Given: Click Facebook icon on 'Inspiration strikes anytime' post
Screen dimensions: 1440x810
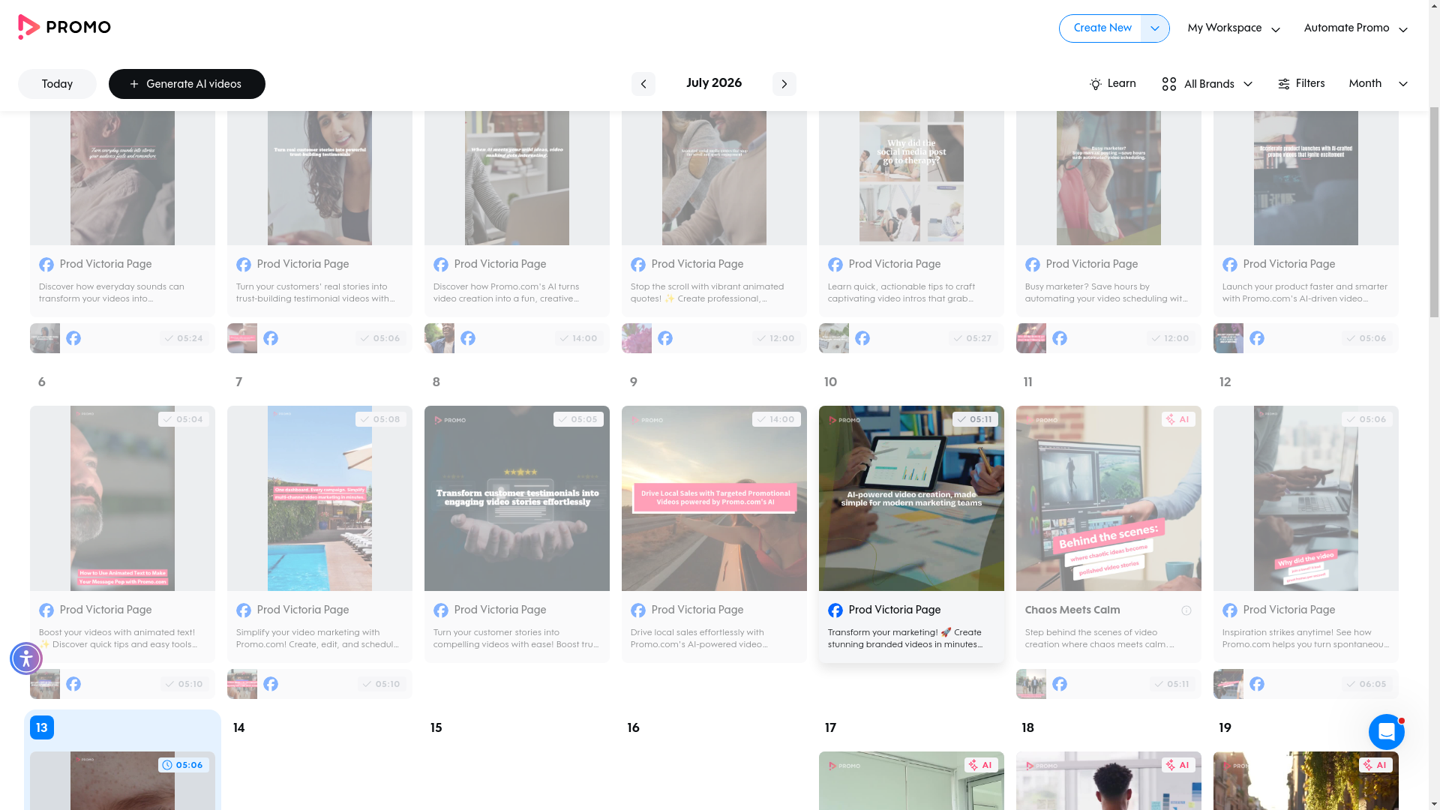Looking at the screenshot, I should (1230, 610).
